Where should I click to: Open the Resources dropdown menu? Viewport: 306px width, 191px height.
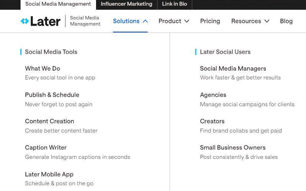tap(250, 21)
